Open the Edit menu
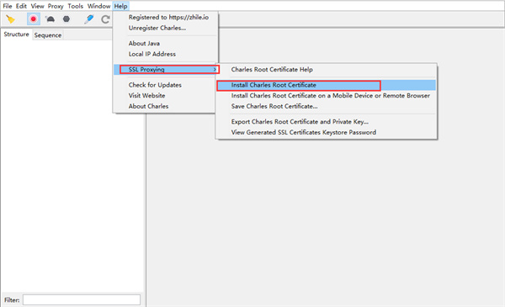Image resolution: width=505 pixels, height=307 pixels. click(x=21, y=6)
